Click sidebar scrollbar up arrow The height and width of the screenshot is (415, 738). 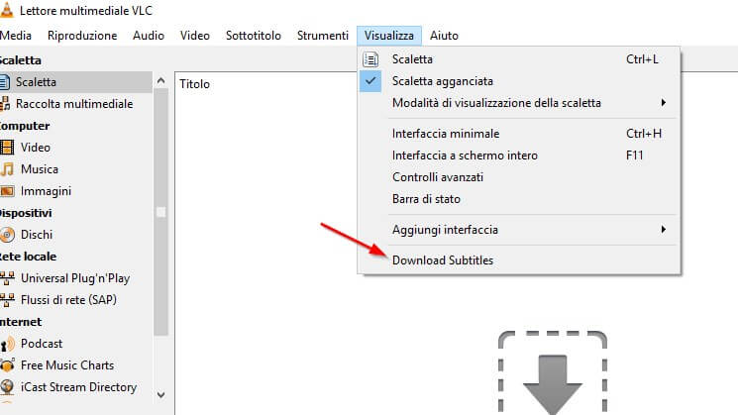[160, 80]
